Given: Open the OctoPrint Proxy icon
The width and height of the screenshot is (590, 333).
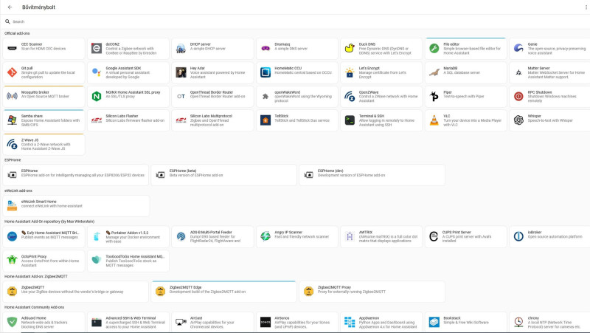Looking at the screenshot, I should point(12,261).
